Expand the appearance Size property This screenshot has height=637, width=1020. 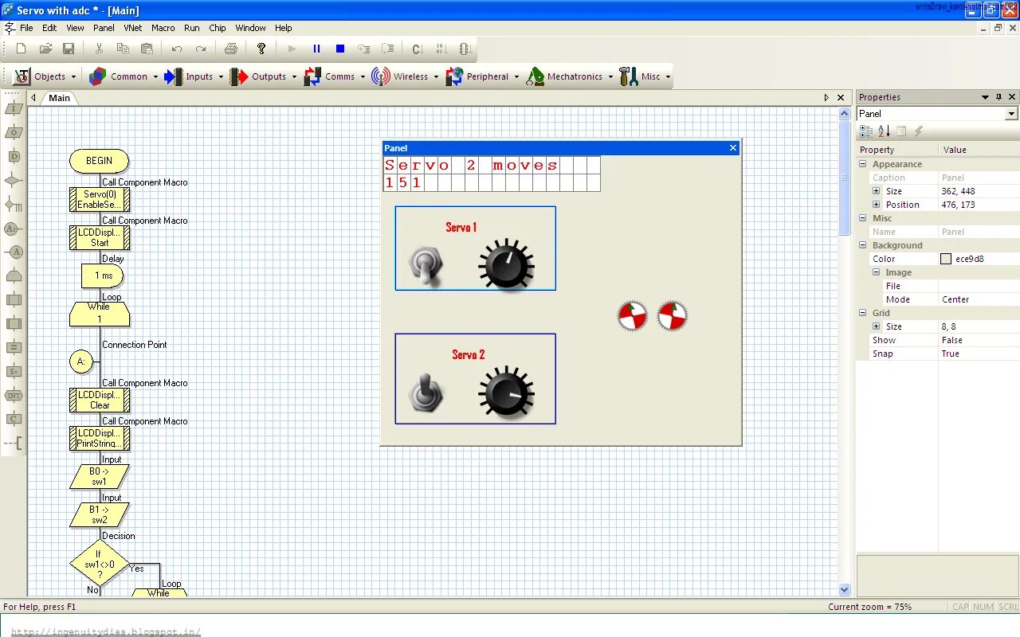point(877,191)
